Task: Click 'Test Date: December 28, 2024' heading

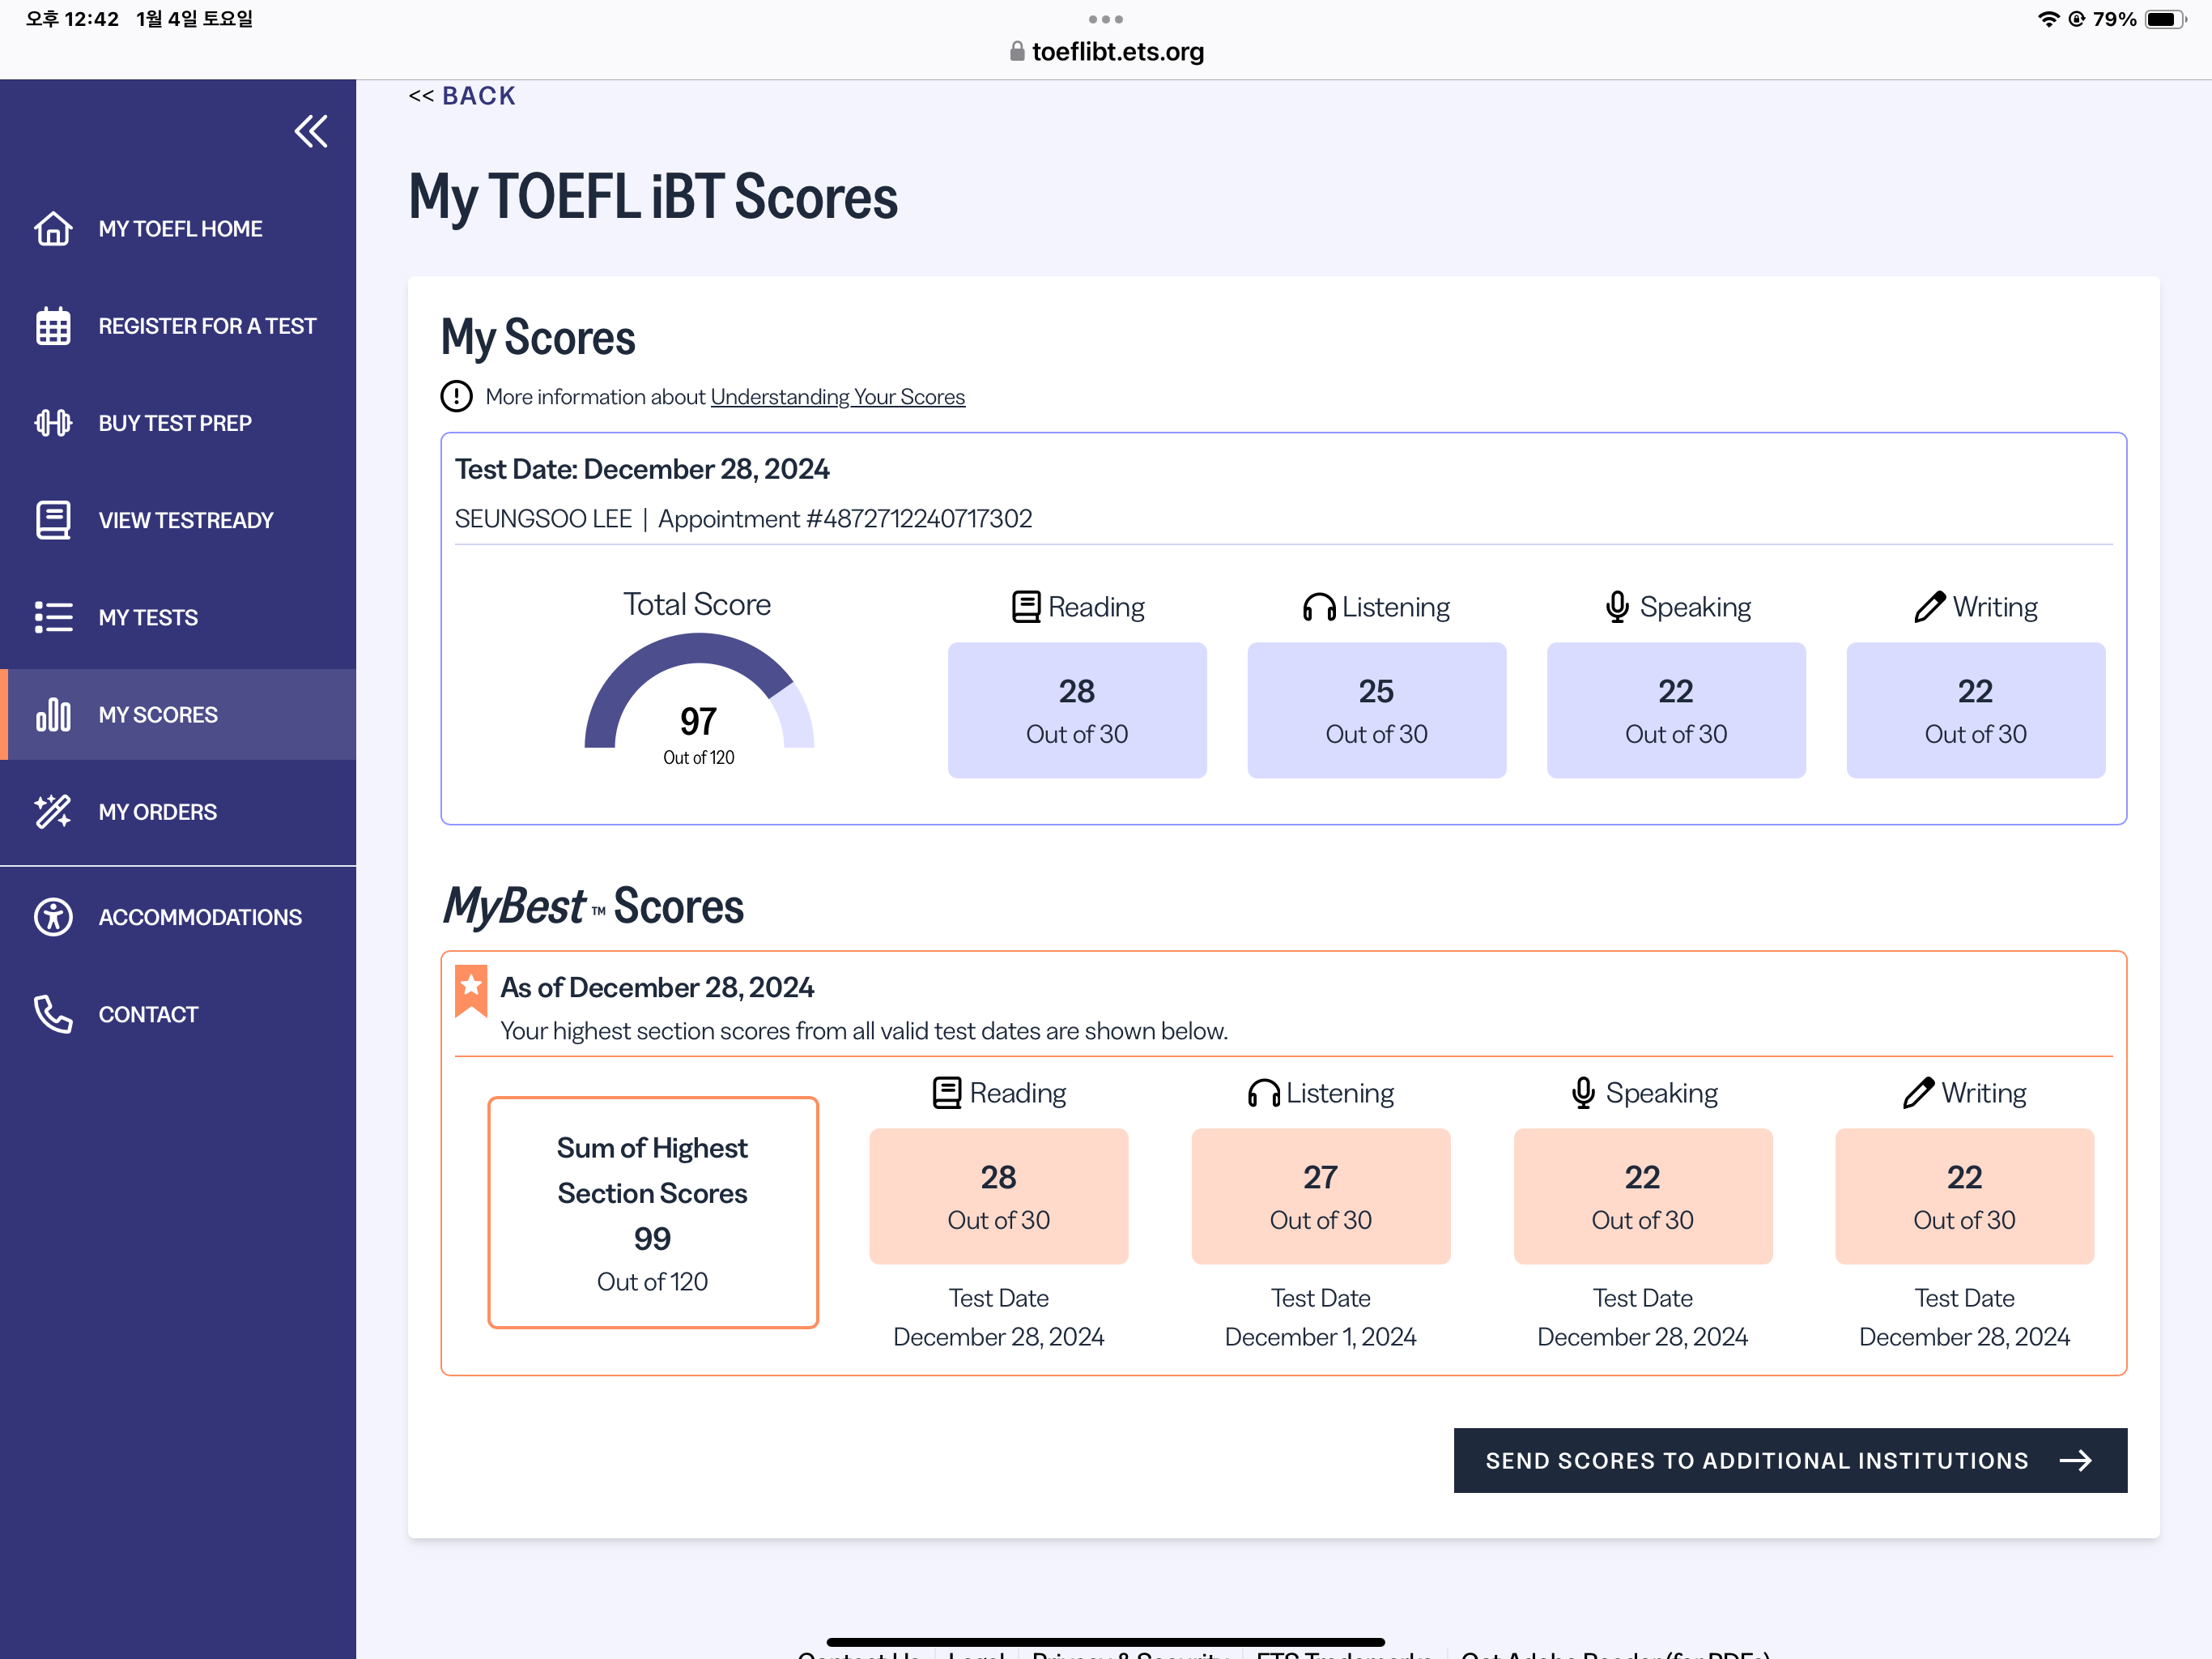Action: click(x=642, y=469)
